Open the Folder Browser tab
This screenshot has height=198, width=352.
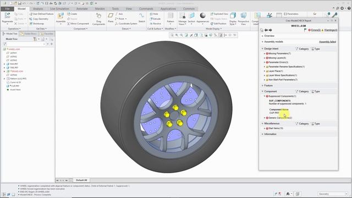[x=29, y=34]
